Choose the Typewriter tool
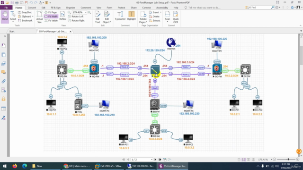The width and height of the screenshot is (303, 170). 120,16
